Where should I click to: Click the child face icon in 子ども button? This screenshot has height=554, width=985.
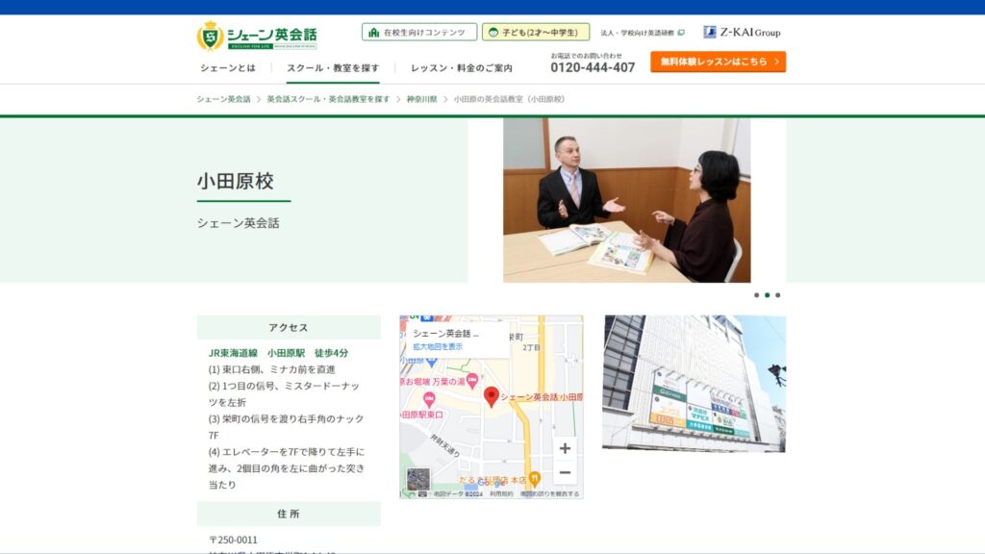493,33
